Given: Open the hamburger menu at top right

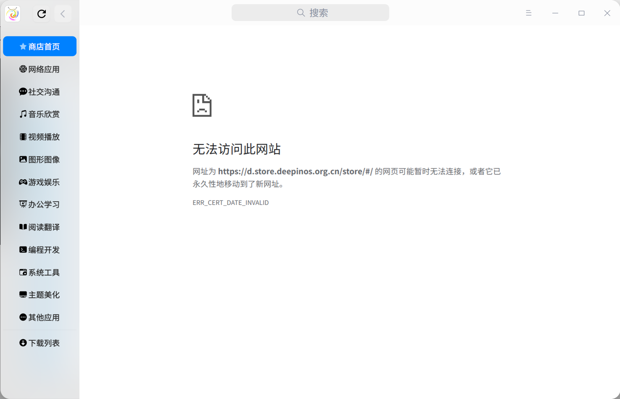Looking at the screenshot, I should pos(528,13).
